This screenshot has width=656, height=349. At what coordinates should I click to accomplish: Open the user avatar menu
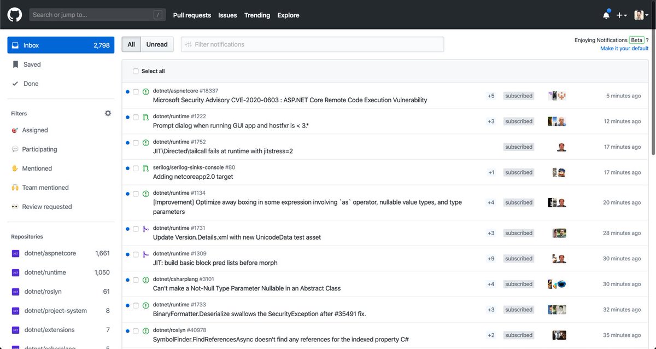pos(641,15)
